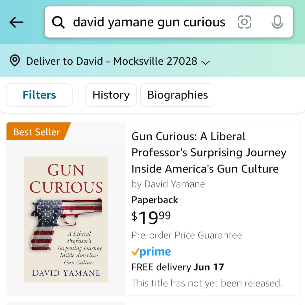Expand the delivery address chevron
The image size is (305, 305).
(x=205, y=62)
